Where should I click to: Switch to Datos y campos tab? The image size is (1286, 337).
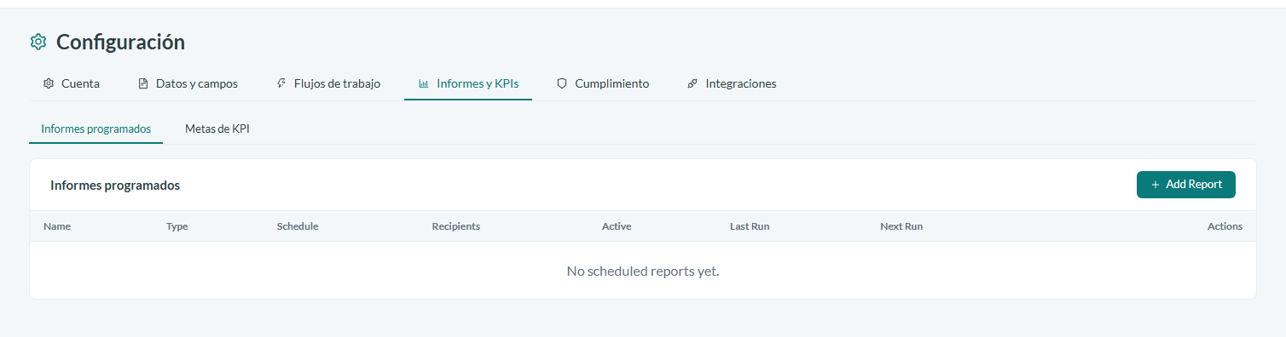188,83
